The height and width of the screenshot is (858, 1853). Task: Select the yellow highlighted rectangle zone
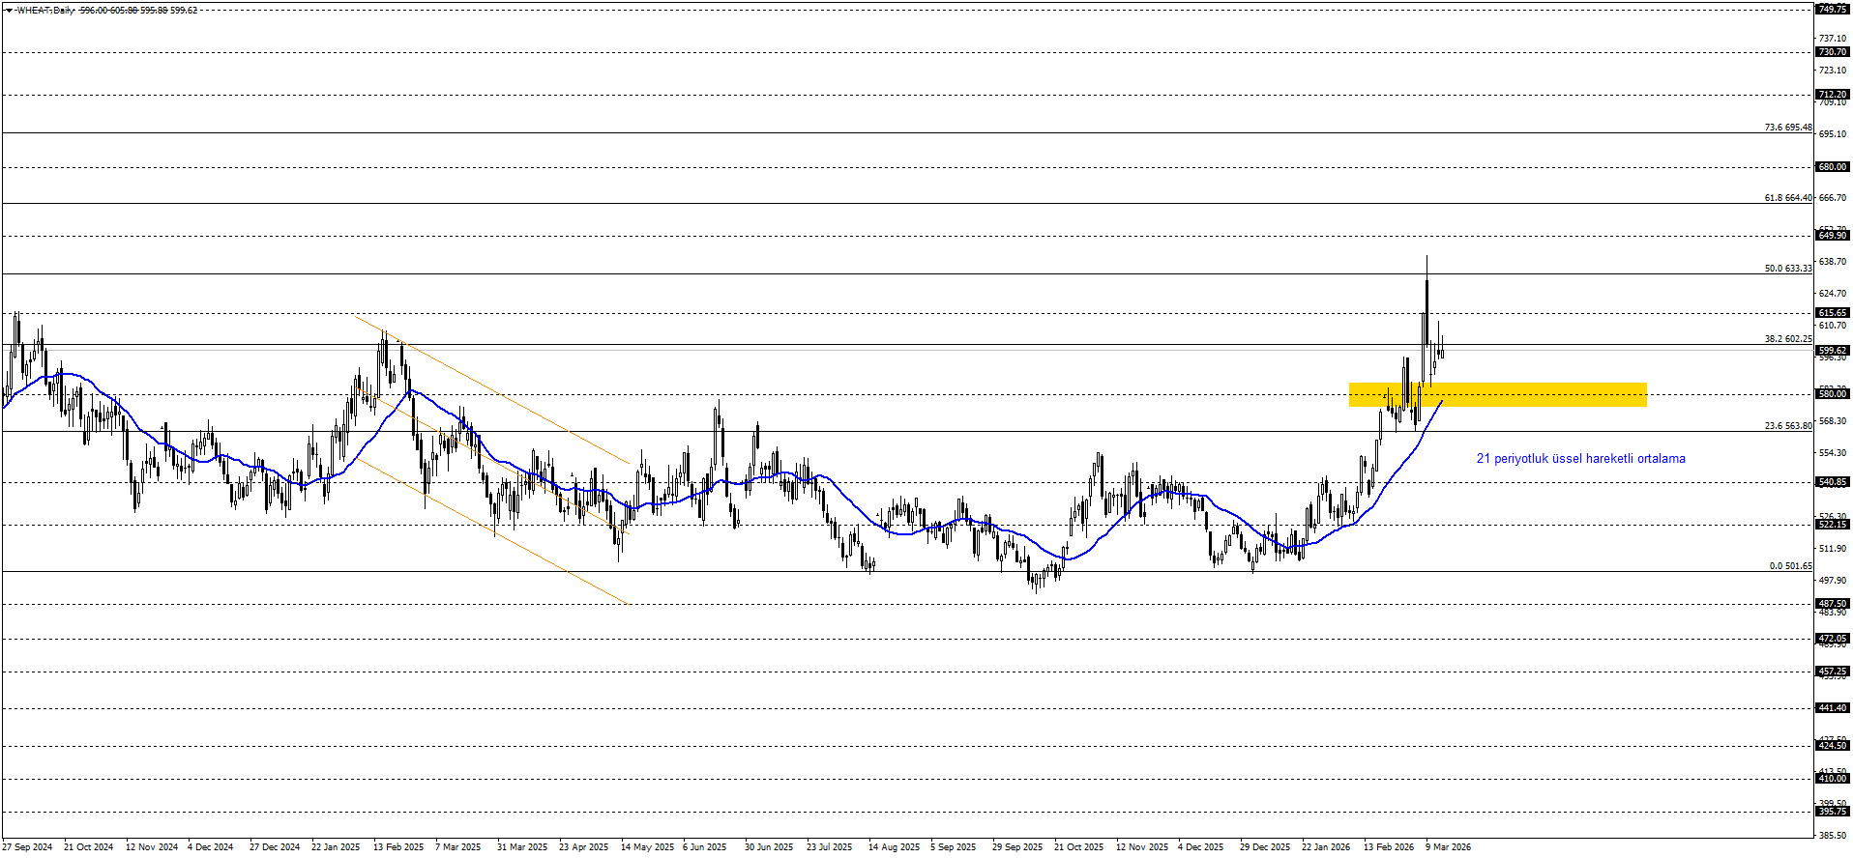[1497, 394]
